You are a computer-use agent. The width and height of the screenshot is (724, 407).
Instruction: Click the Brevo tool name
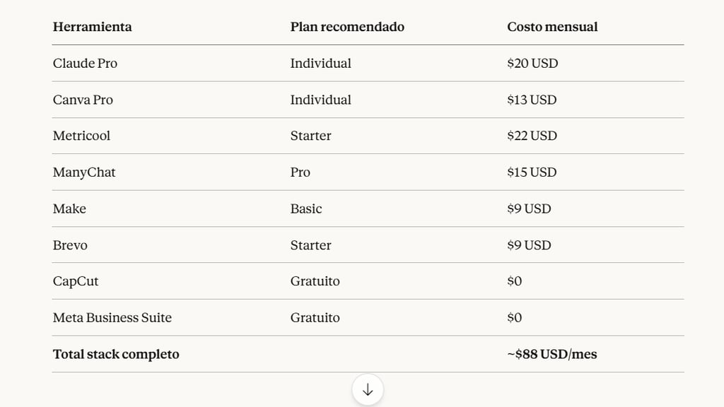click(x=70, y=245)
